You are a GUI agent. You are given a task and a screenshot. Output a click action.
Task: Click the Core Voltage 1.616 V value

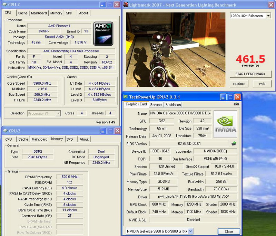tap(80, 42)
